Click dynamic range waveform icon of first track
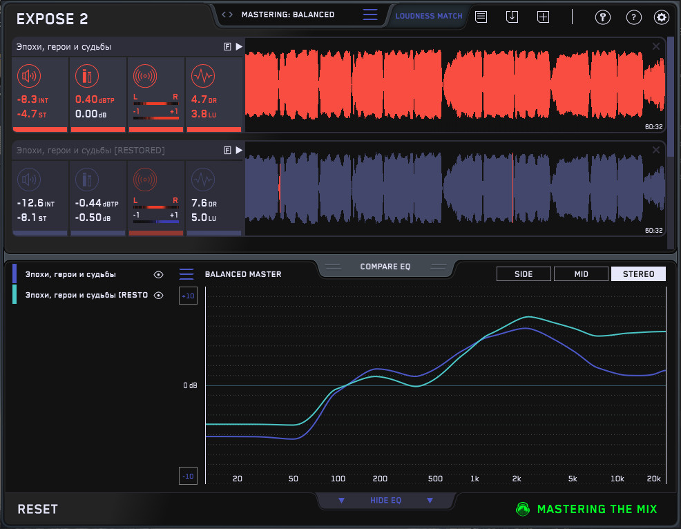The image size is (681, 529). point(202,75)
